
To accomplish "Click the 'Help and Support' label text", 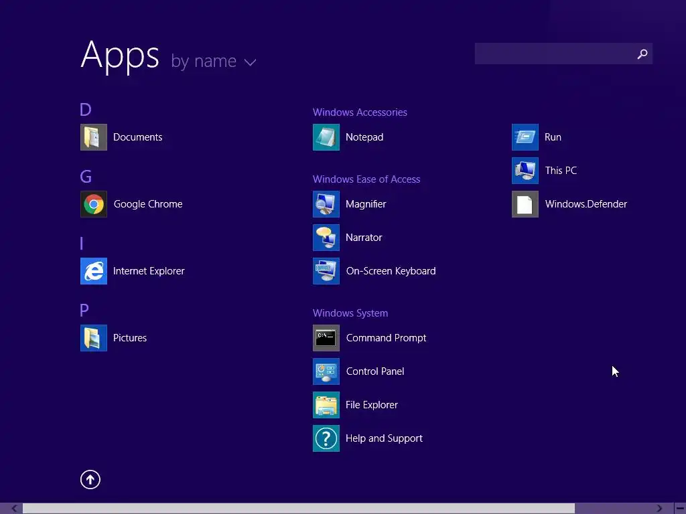I will [x=384, y=438].
